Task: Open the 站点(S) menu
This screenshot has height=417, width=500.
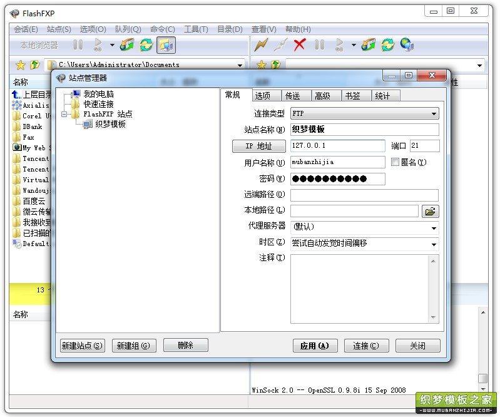Action: pyautogui.click(x=59, y=29)
